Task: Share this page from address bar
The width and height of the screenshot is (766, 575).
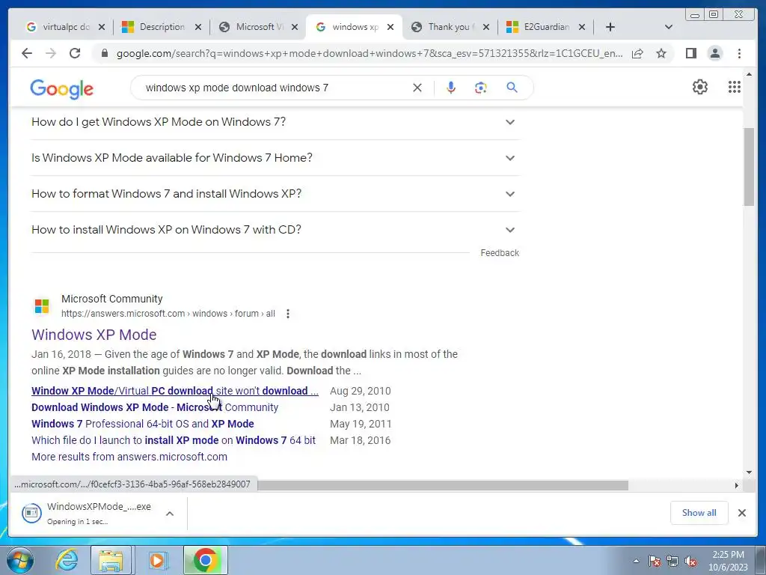Action: click(637, 53)
